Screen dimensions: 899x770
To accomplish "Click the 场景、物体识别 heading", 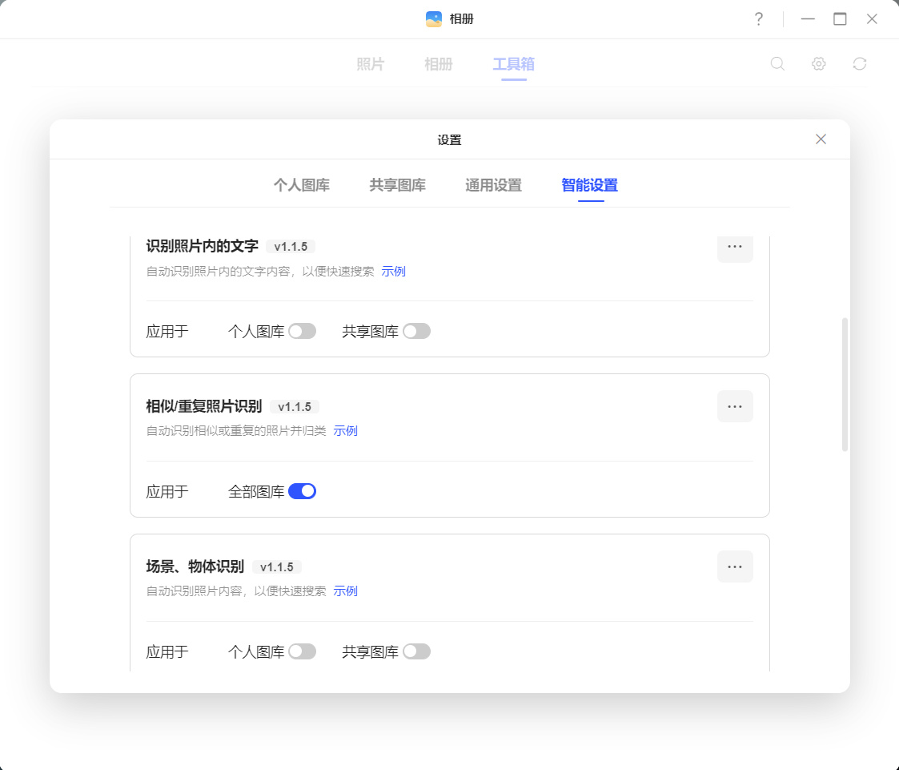I will (x=195, y=566).
